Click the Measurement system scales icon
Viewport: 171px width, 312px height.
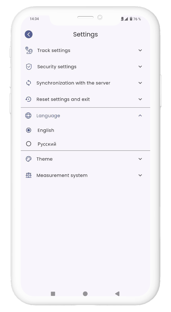point(28,175)
